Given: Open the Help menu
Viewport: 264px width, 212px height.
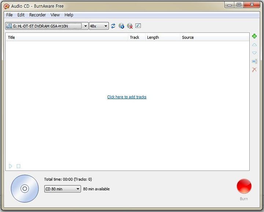Looking at the screenshot, I should [69, 15].
